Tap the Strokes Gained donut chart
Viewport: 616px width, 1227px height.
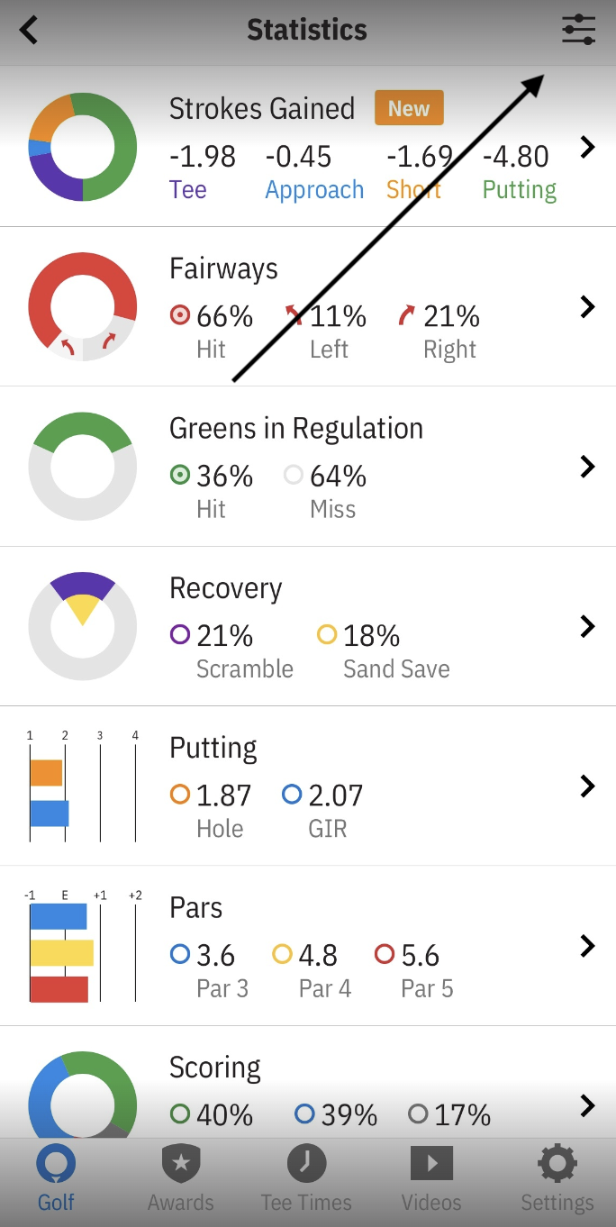pos(83,147)
